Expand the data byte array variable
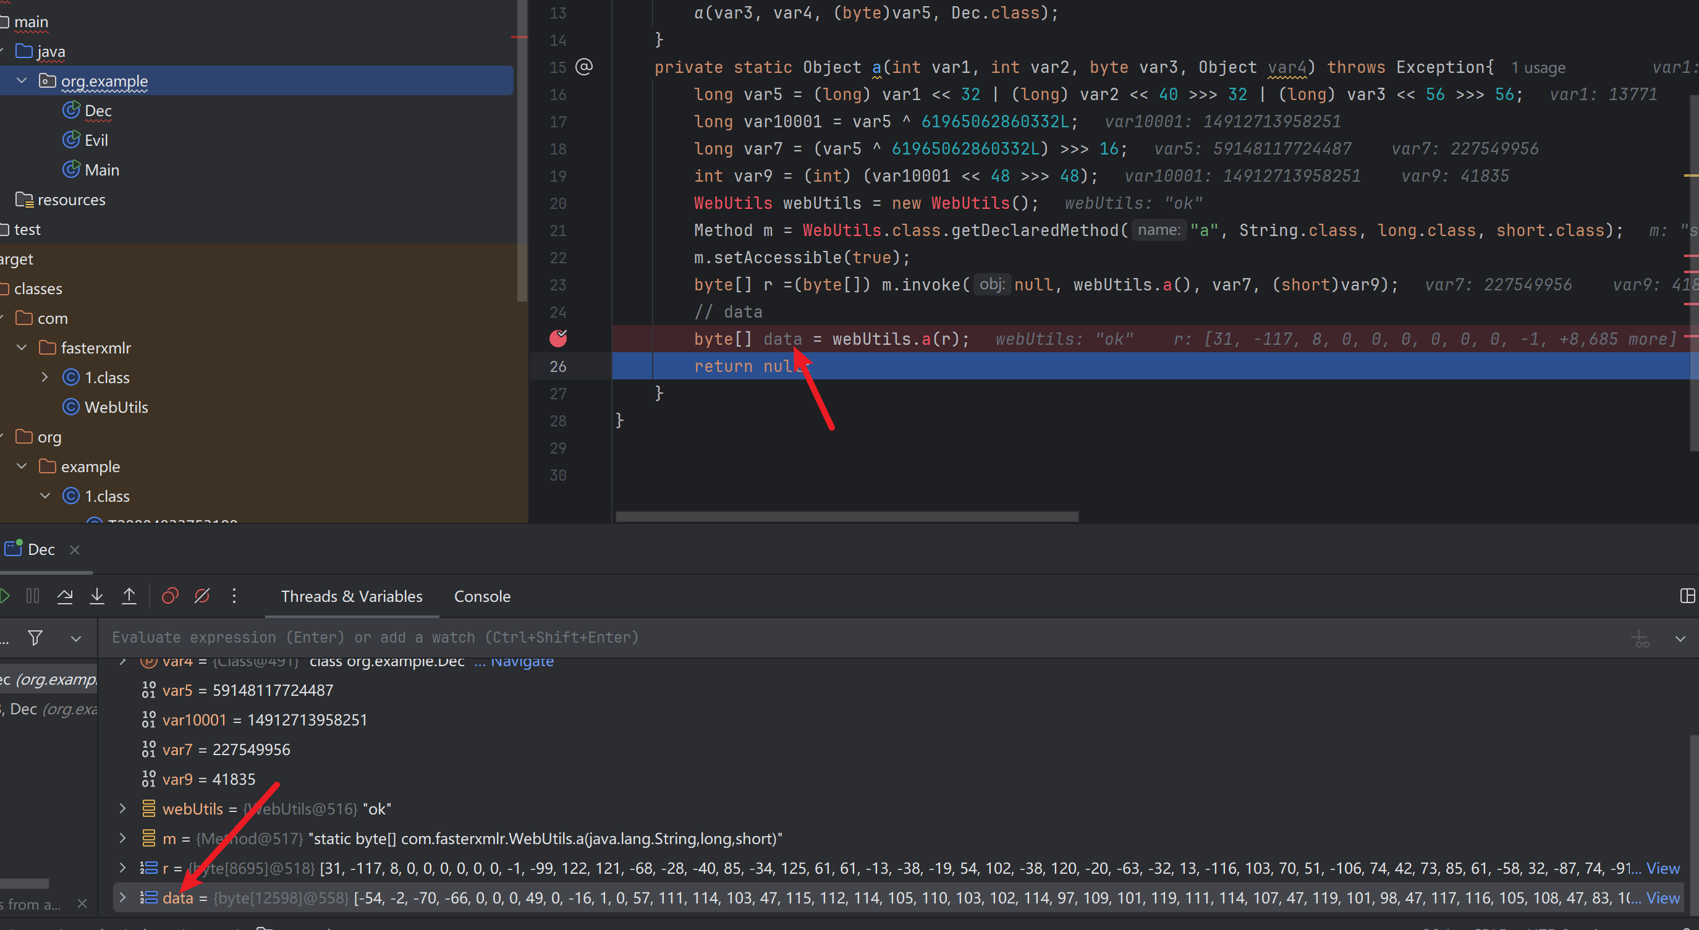1699x930 pixels. coord(122,898)
